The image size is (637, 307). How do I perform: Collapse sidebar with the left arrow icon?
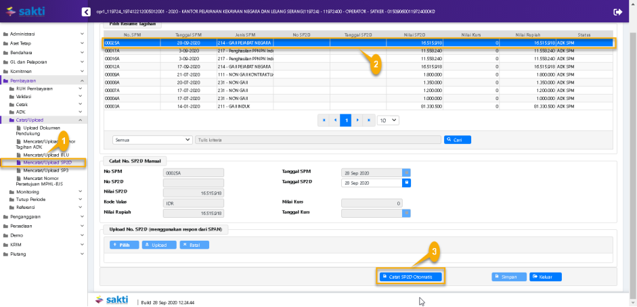click(86, 11)
